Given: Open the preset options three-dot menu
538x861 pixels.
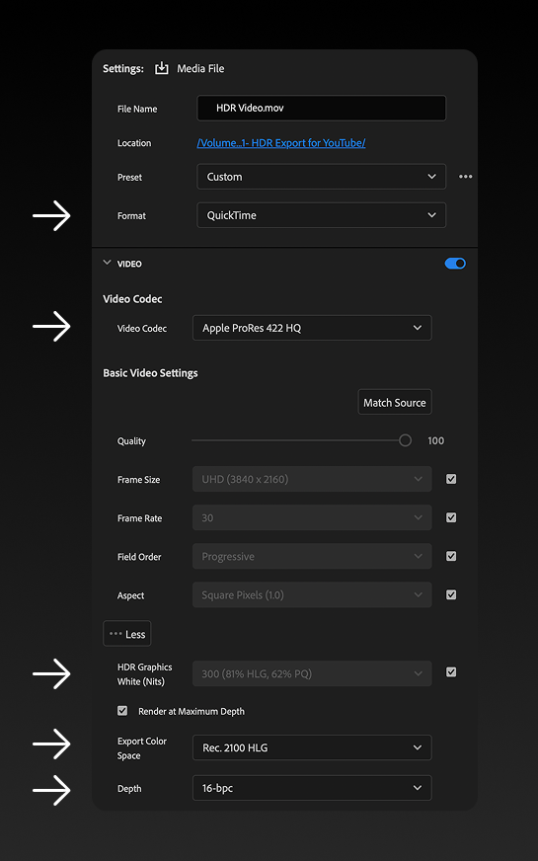Looking at the screenshot, I should (x=466, y=177).
